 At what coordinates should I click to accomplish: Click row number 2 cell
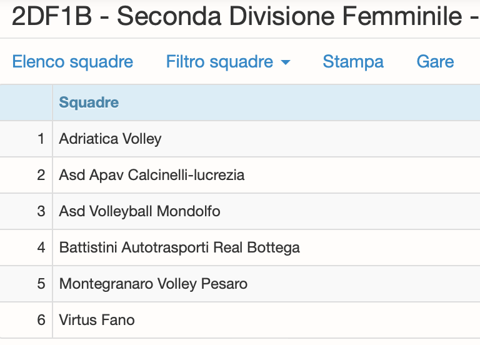(x=26, y=175)
